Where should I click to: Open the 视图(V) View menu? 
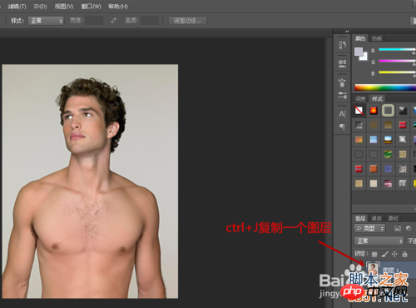(64, 6)
